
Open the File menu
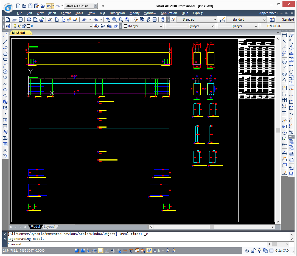coord(19,13)
